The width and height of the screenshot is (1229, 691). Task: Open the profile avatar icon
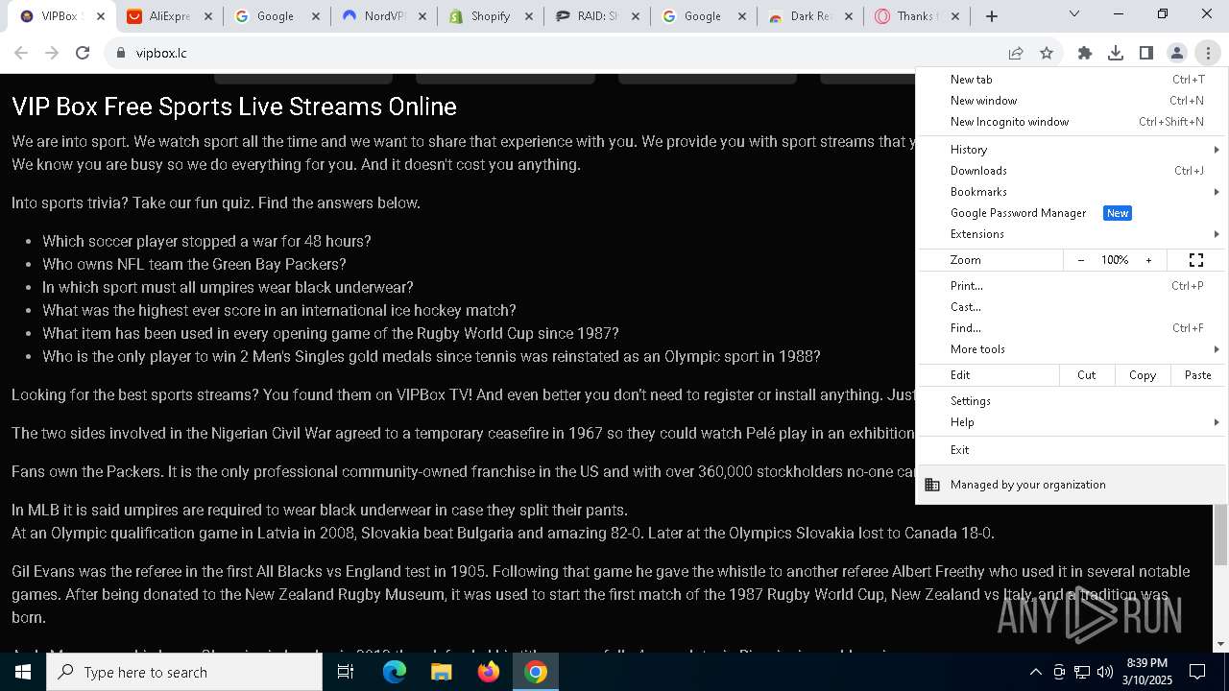pyautogui.click(x=1177, y=53)
